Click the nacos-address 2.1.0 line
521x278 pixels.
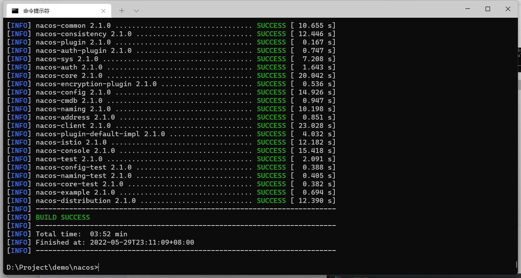pos(171,117)
